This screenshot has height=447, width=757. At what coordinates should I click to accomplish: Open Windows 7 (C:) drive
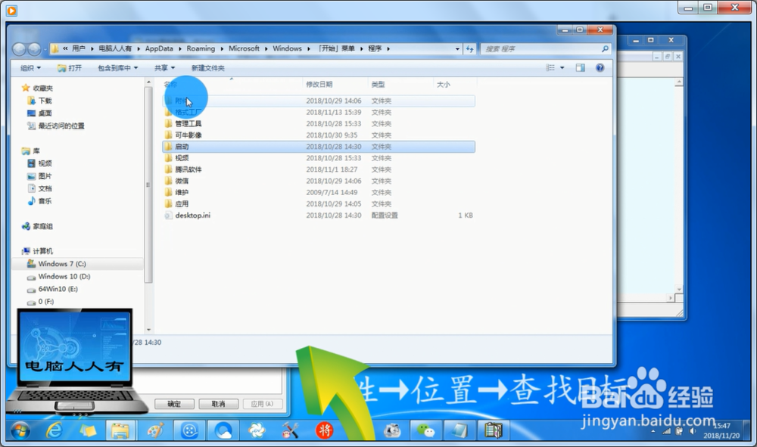(x=57, y=264)
